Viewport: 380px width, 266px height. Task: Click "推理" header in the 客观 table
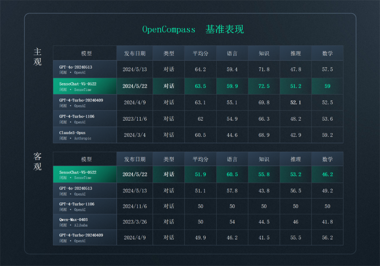click(296, 159)
